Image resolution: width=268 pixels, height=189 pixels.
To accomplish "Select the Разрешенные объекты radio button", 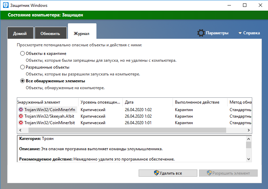I will coord(22,67).
